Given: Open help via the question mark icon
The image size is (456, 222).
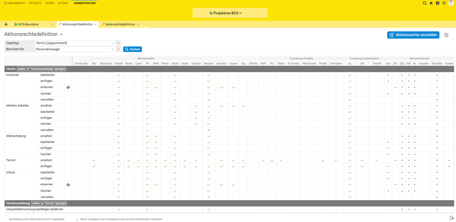Looking at the screenshot, I should pyautogui.click(x=437, y=3).
